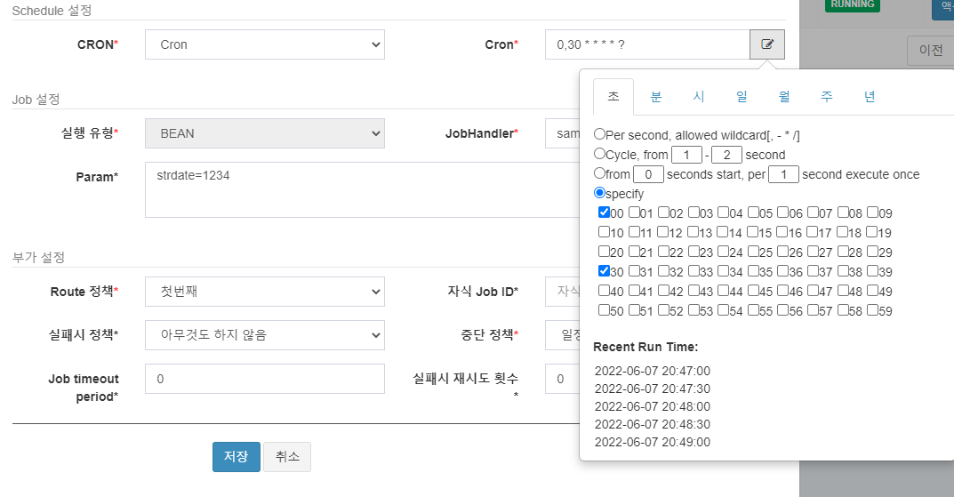The width and height of the screenshot is (954, 497).
Task: Click run time 2022-06-07 20:49:00
Action: (x=653, y=442)
